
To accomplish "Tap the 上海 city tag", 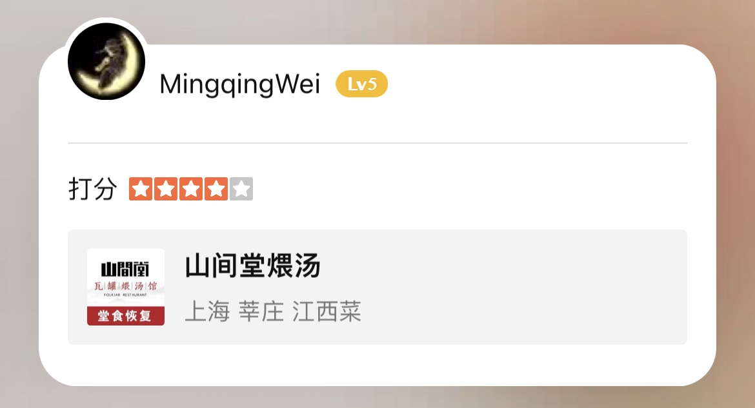I will tap(208, 311).
